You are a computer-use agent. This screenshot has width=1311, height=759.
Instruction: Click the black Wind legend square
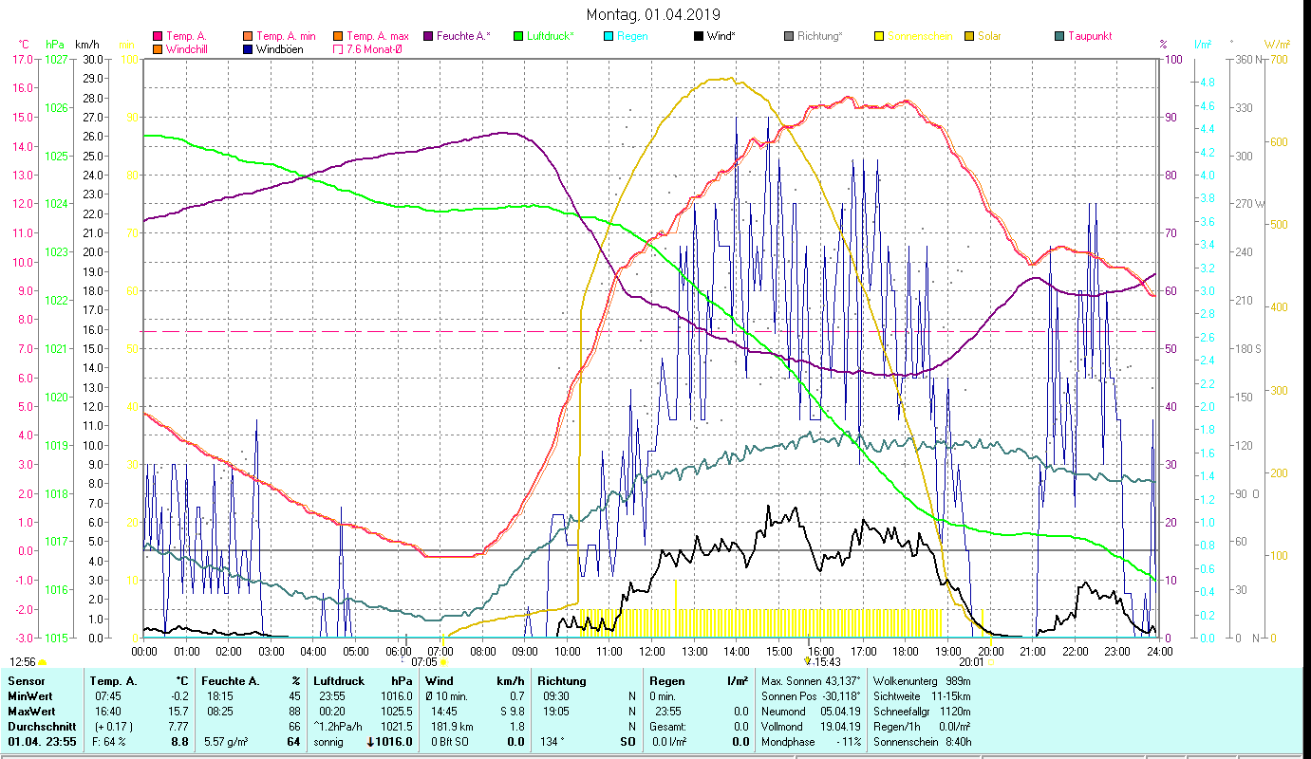click(698, 37)
